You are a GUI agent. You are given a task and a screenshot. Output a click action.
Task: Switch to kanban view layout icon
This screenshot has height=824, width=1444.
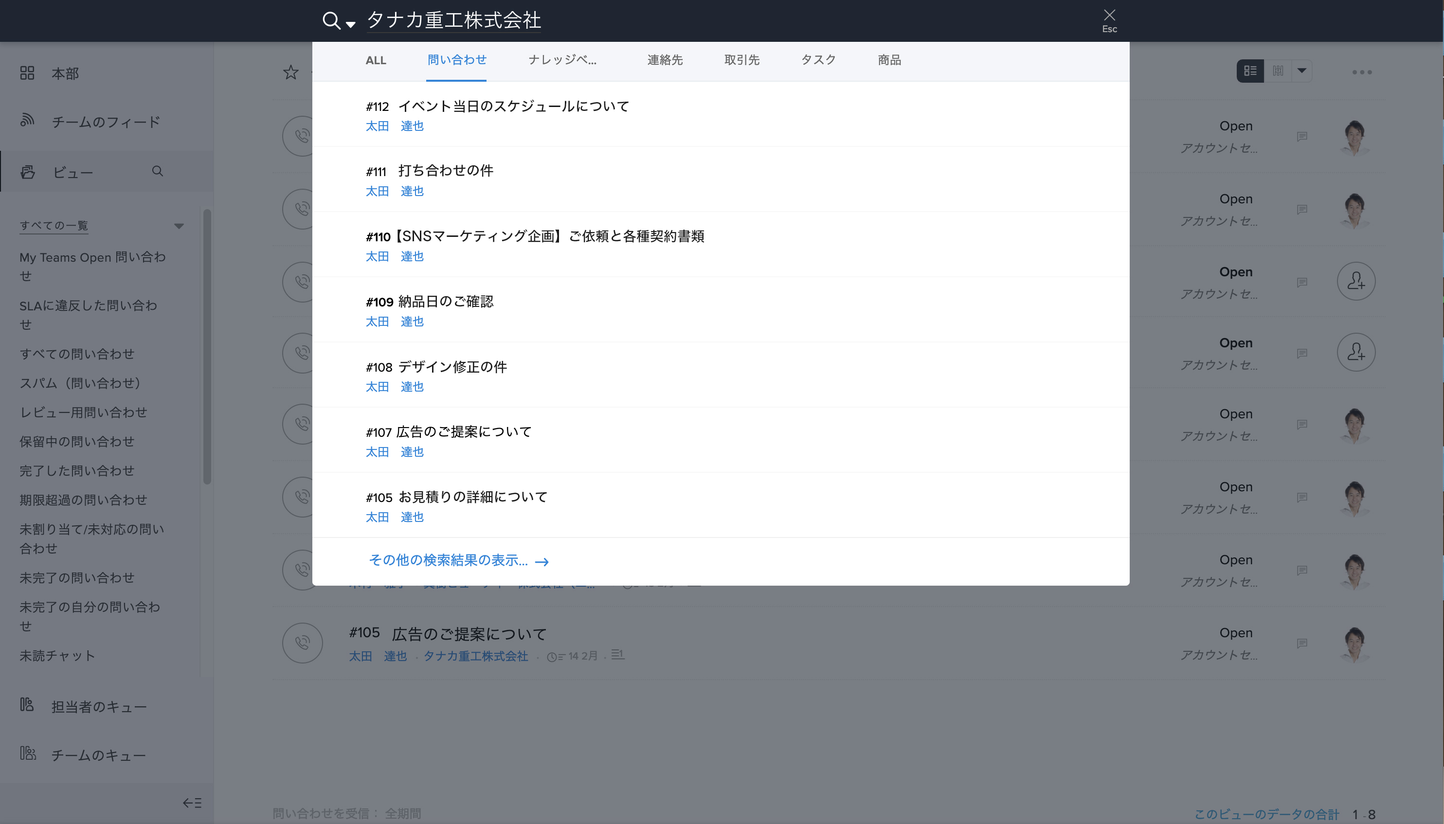[x=1278, y=71]
